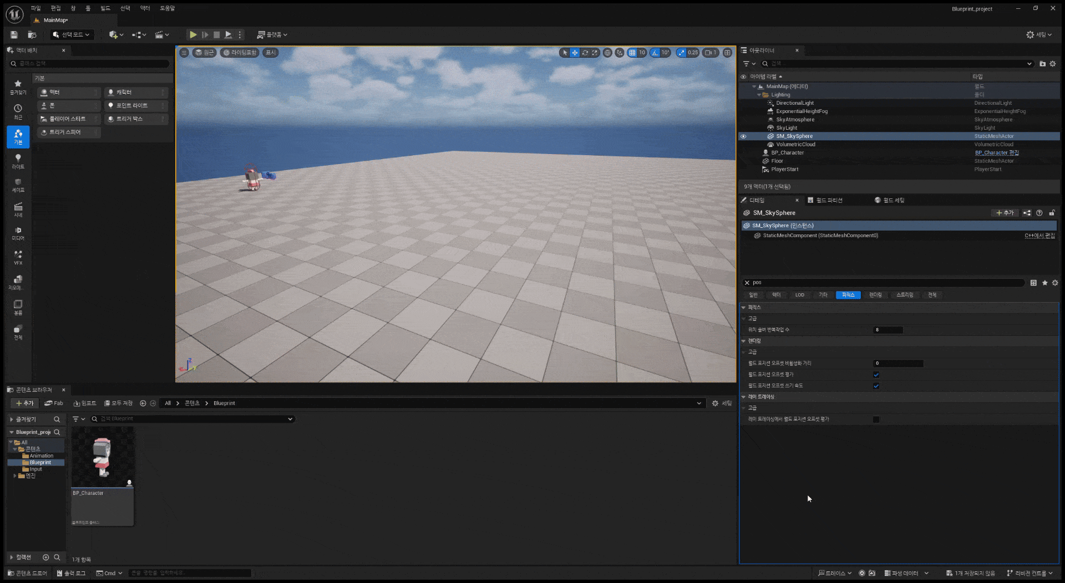Collapse the 레이 트레이싱 section
This screenshot has height=583, width=1065.
pyautogui.click(x=744, y=397)
